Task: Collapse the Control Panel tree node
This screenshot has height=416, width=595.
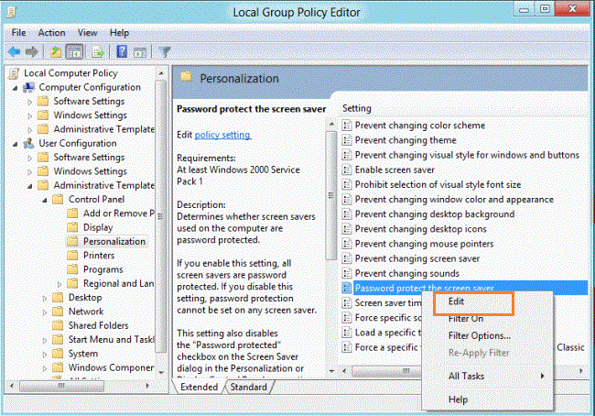Action: [45, 201]
